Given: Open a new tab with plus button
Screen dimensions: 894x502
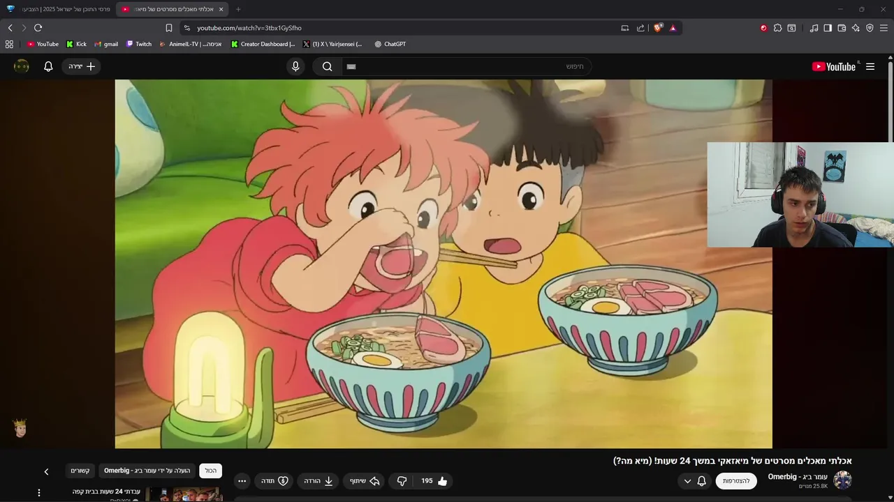Looking at the screenshot, I should tap(238, 9).
